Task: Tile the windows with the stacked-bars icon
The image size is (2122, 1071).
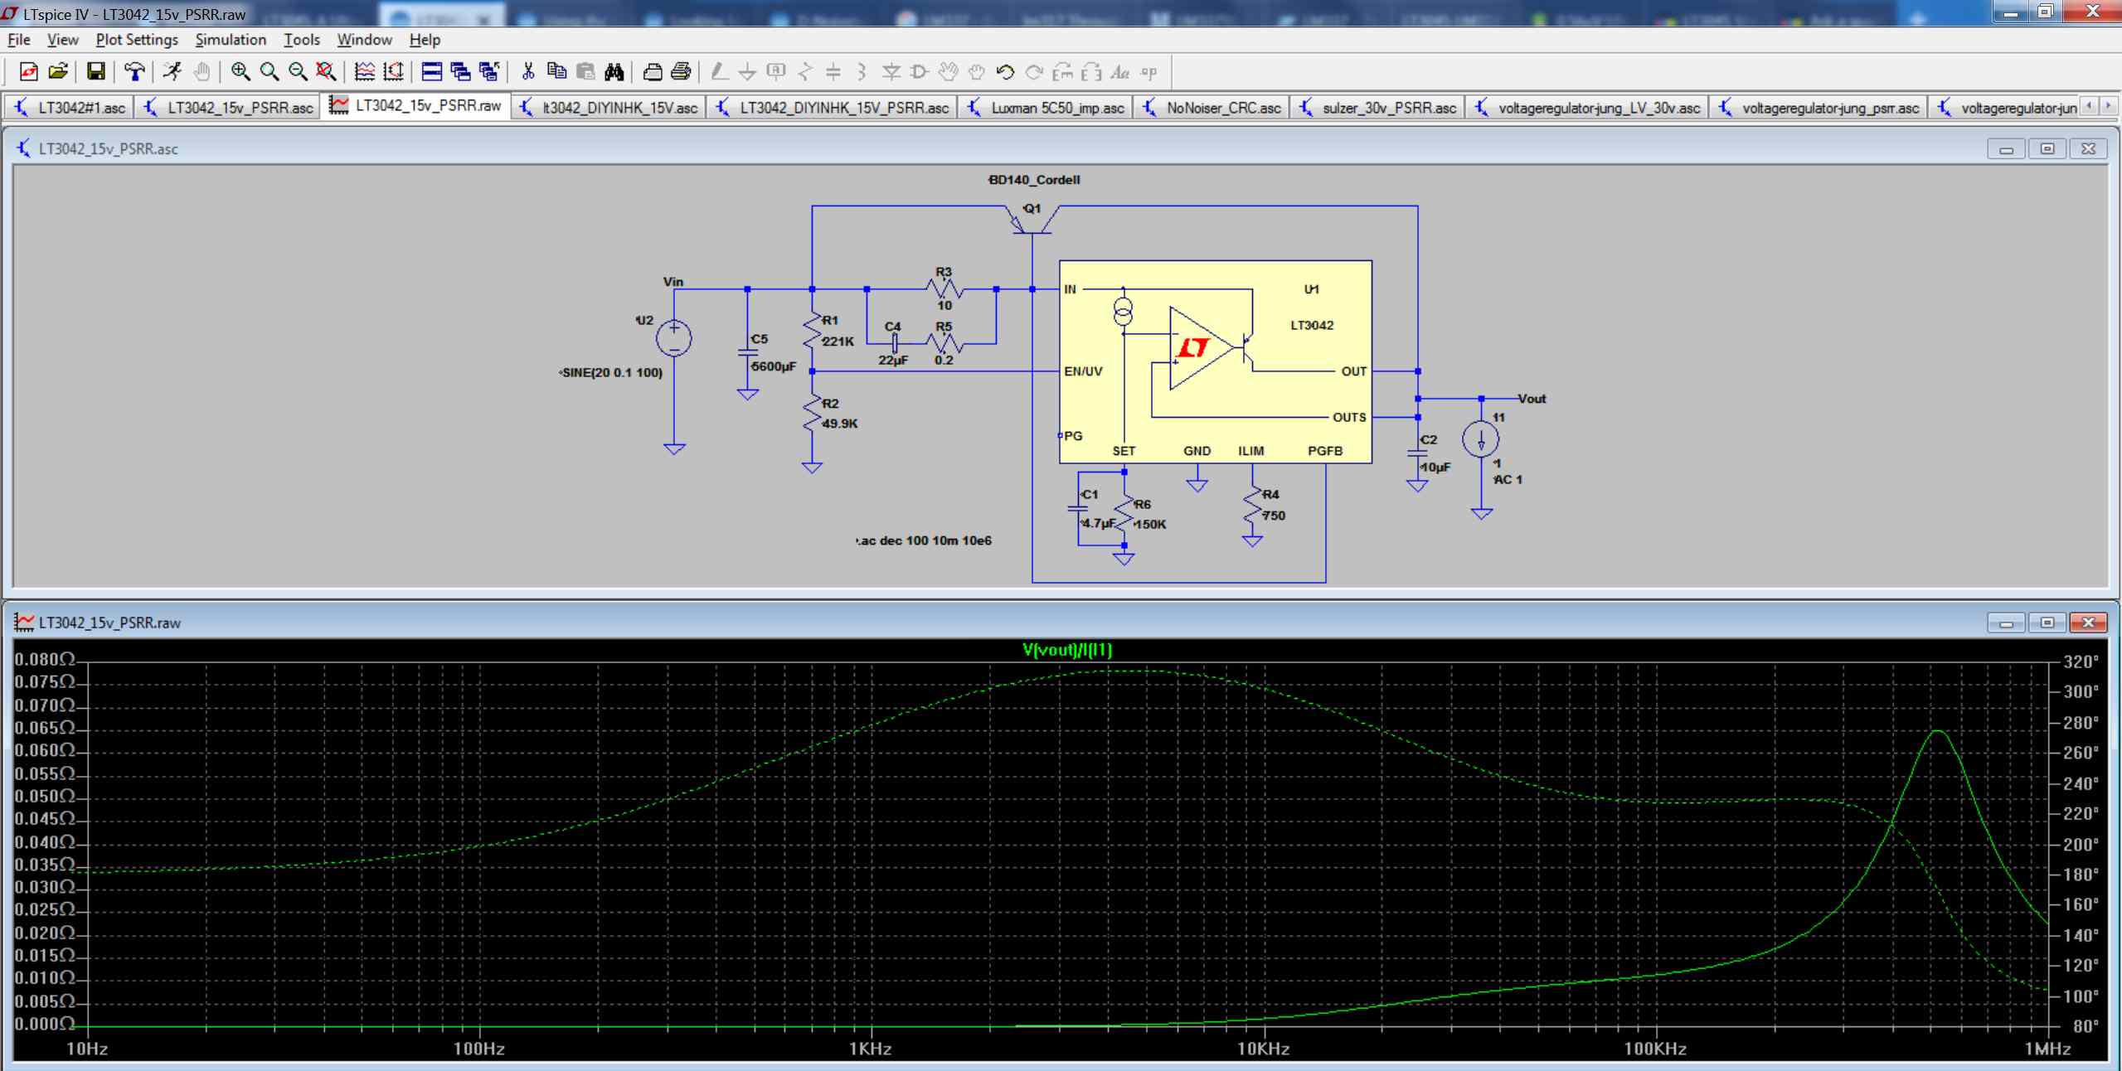Action: (432, 72)
